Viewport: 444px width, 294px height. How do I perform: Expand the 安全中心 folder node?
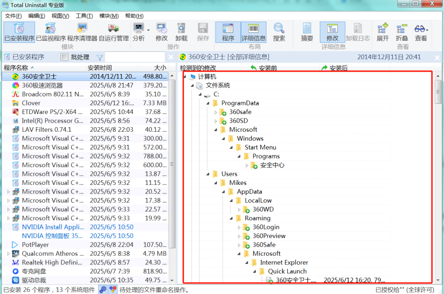tap(247, 165)
